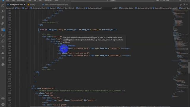Click the div class="modal-footer" line

pos(43,89)
